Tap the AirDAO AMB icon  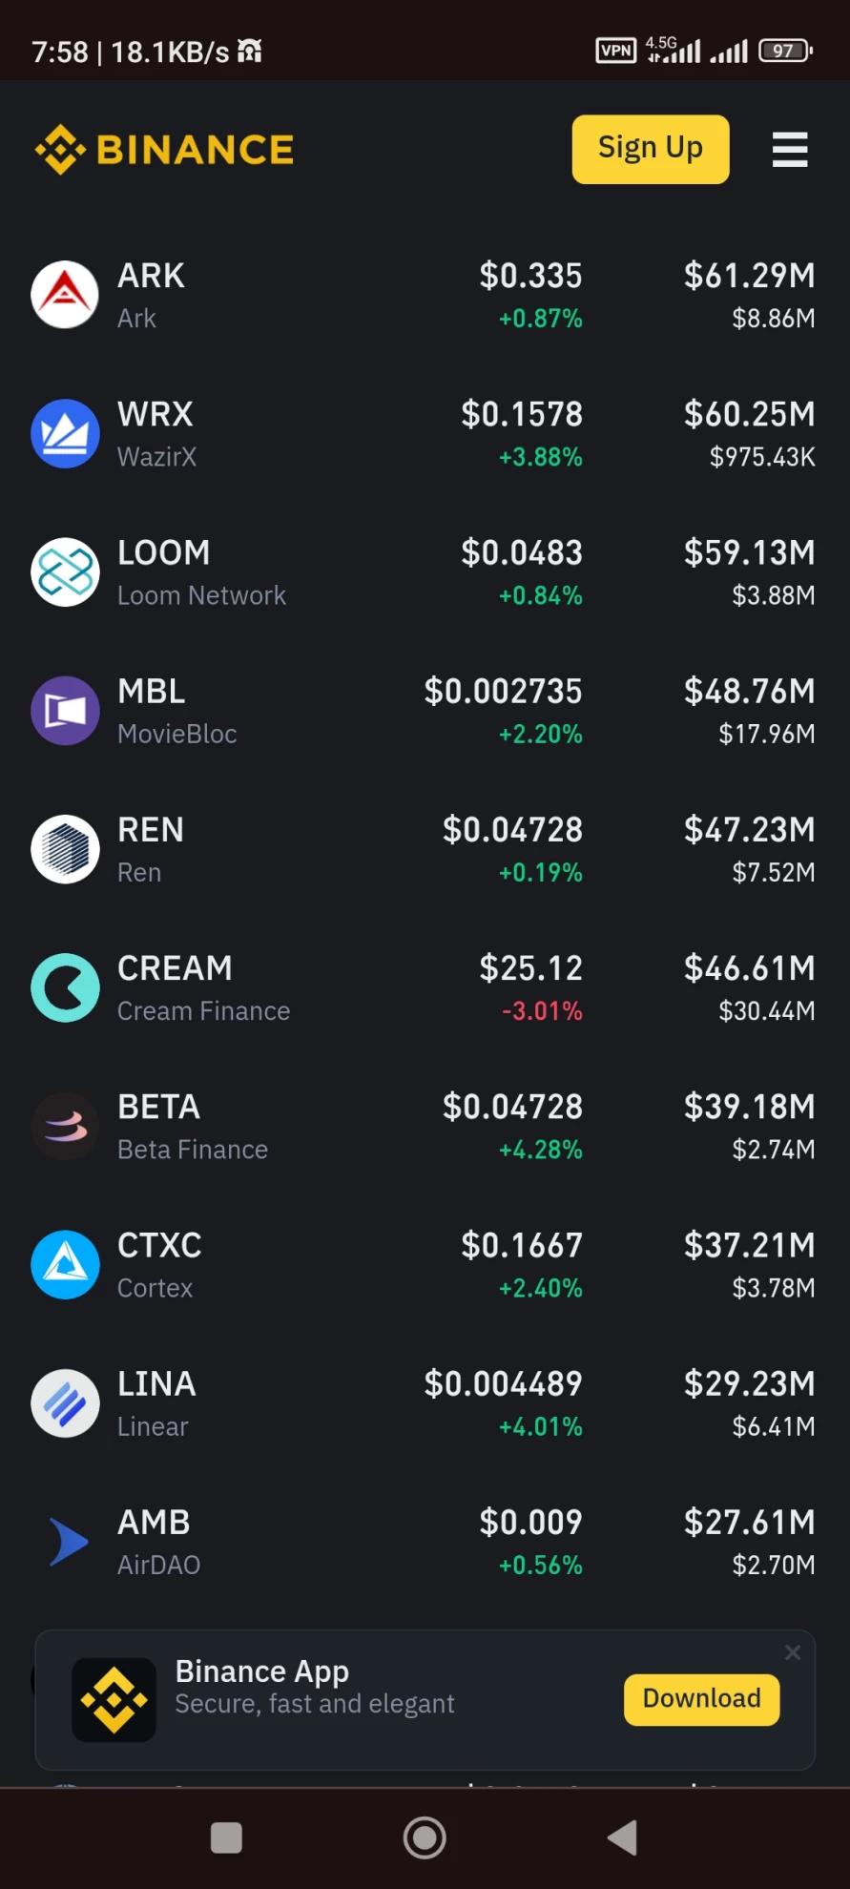tap(65, 1542)
